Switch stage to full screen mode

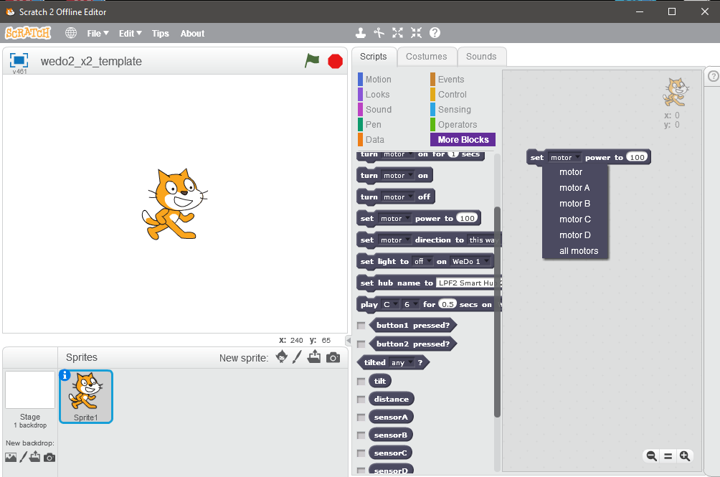[x=19, y=60]
